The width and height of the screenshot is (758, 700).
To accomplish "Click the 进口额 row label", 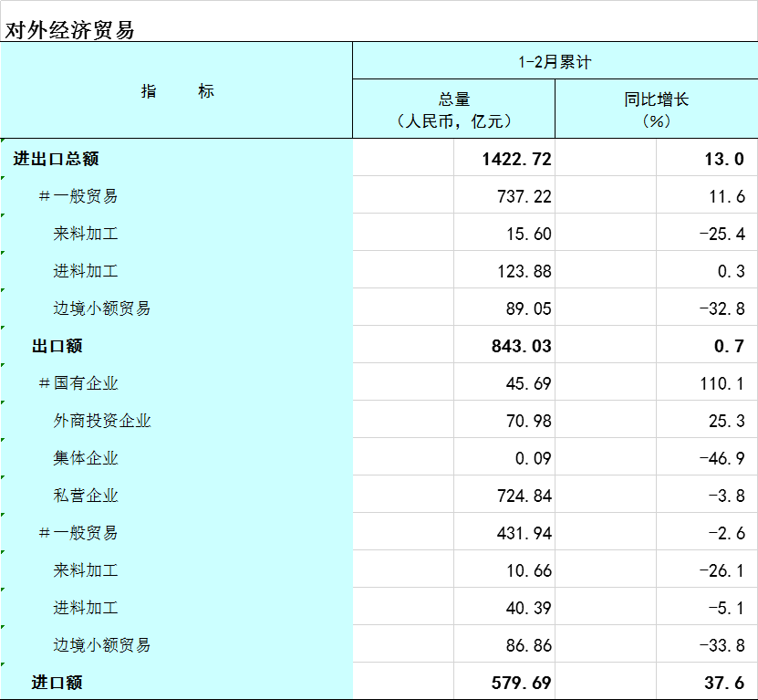I will tap(57, 683).
